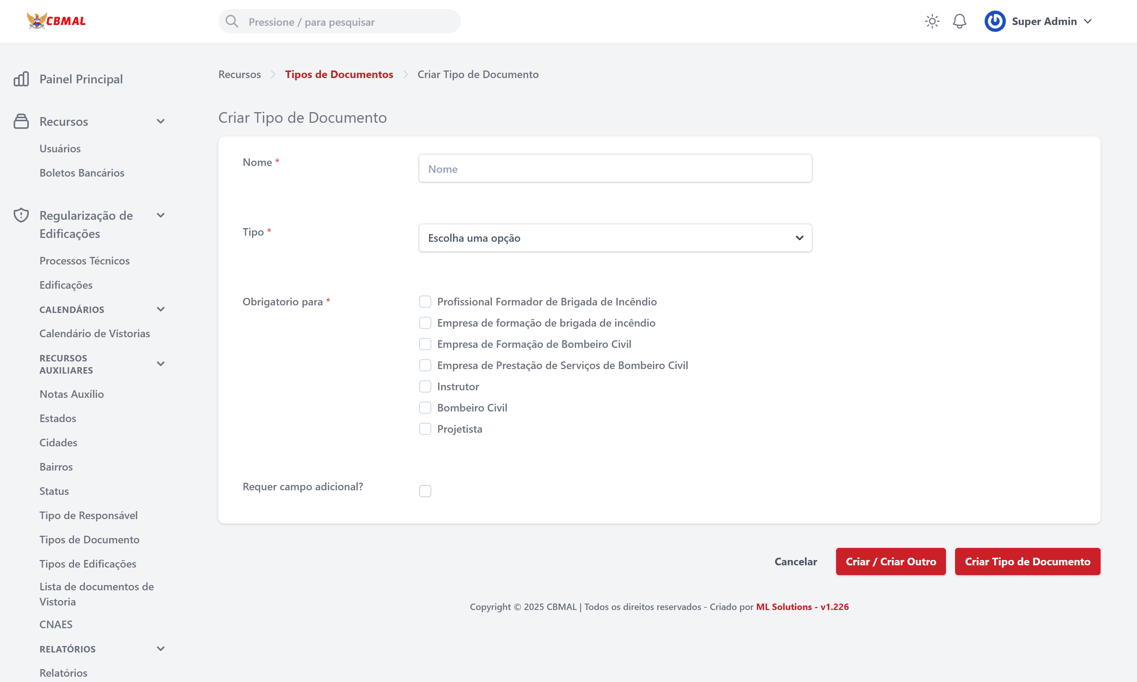Click the Painel Principal chart icon
The image size is (1137, 682).
(x=21, y=79)
